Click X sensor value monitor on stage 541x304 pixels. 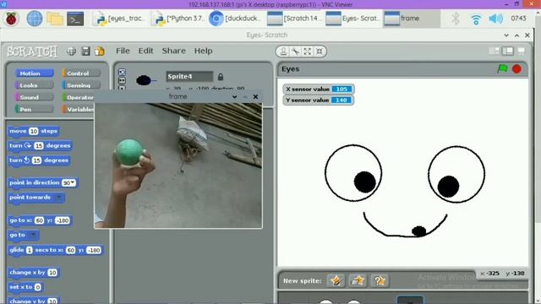[318, 90]
